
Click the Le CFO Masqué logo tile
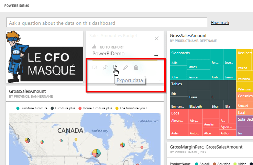45,57
